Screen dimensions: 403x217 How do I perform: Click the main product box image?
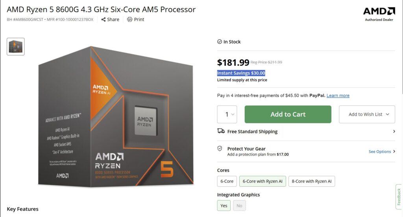pos(116,116)
